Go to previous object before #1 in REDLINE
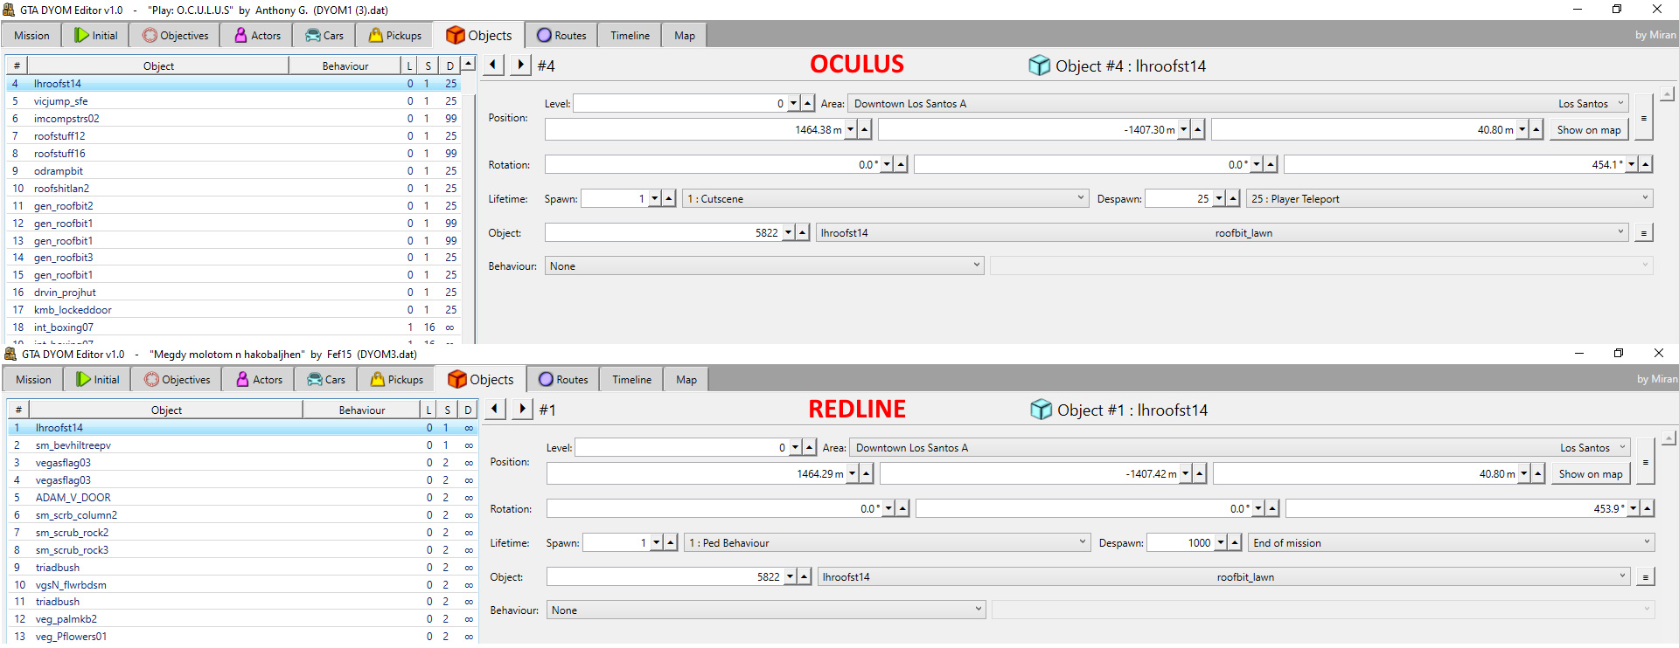The width and height of the screenshot is (1679, 648). pos(495,409)
